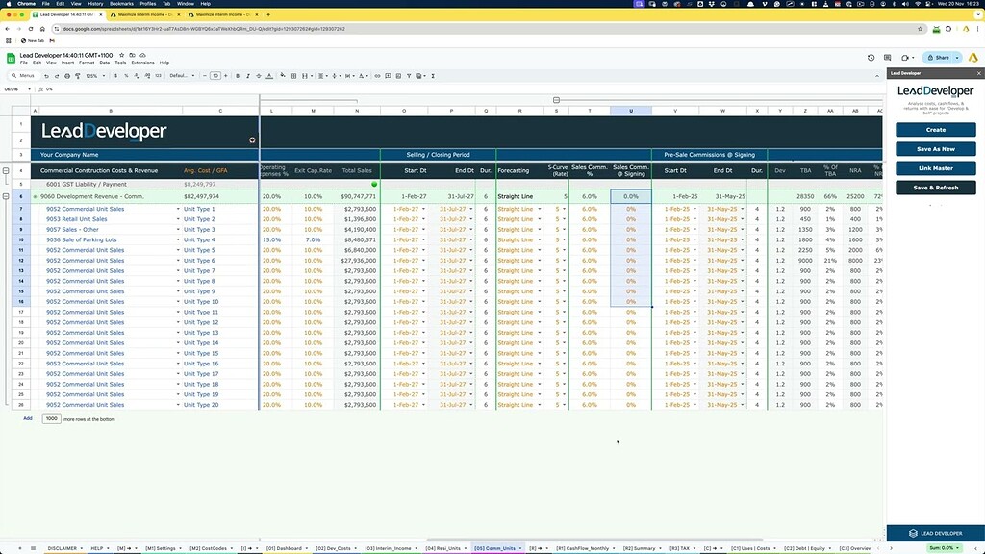Click the Create button in sidebar
This screenshot has width=985, height=554.
pyautogui.click(x=935, y=130)
